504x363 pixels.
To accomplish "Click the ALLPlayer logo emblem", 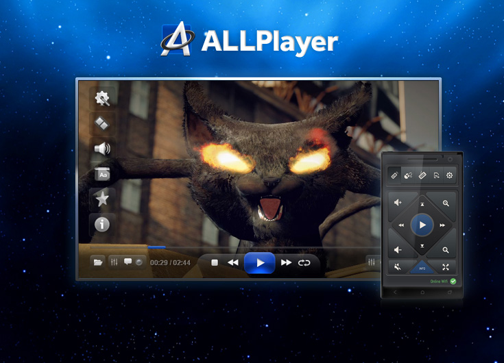I will click(177, 39).
